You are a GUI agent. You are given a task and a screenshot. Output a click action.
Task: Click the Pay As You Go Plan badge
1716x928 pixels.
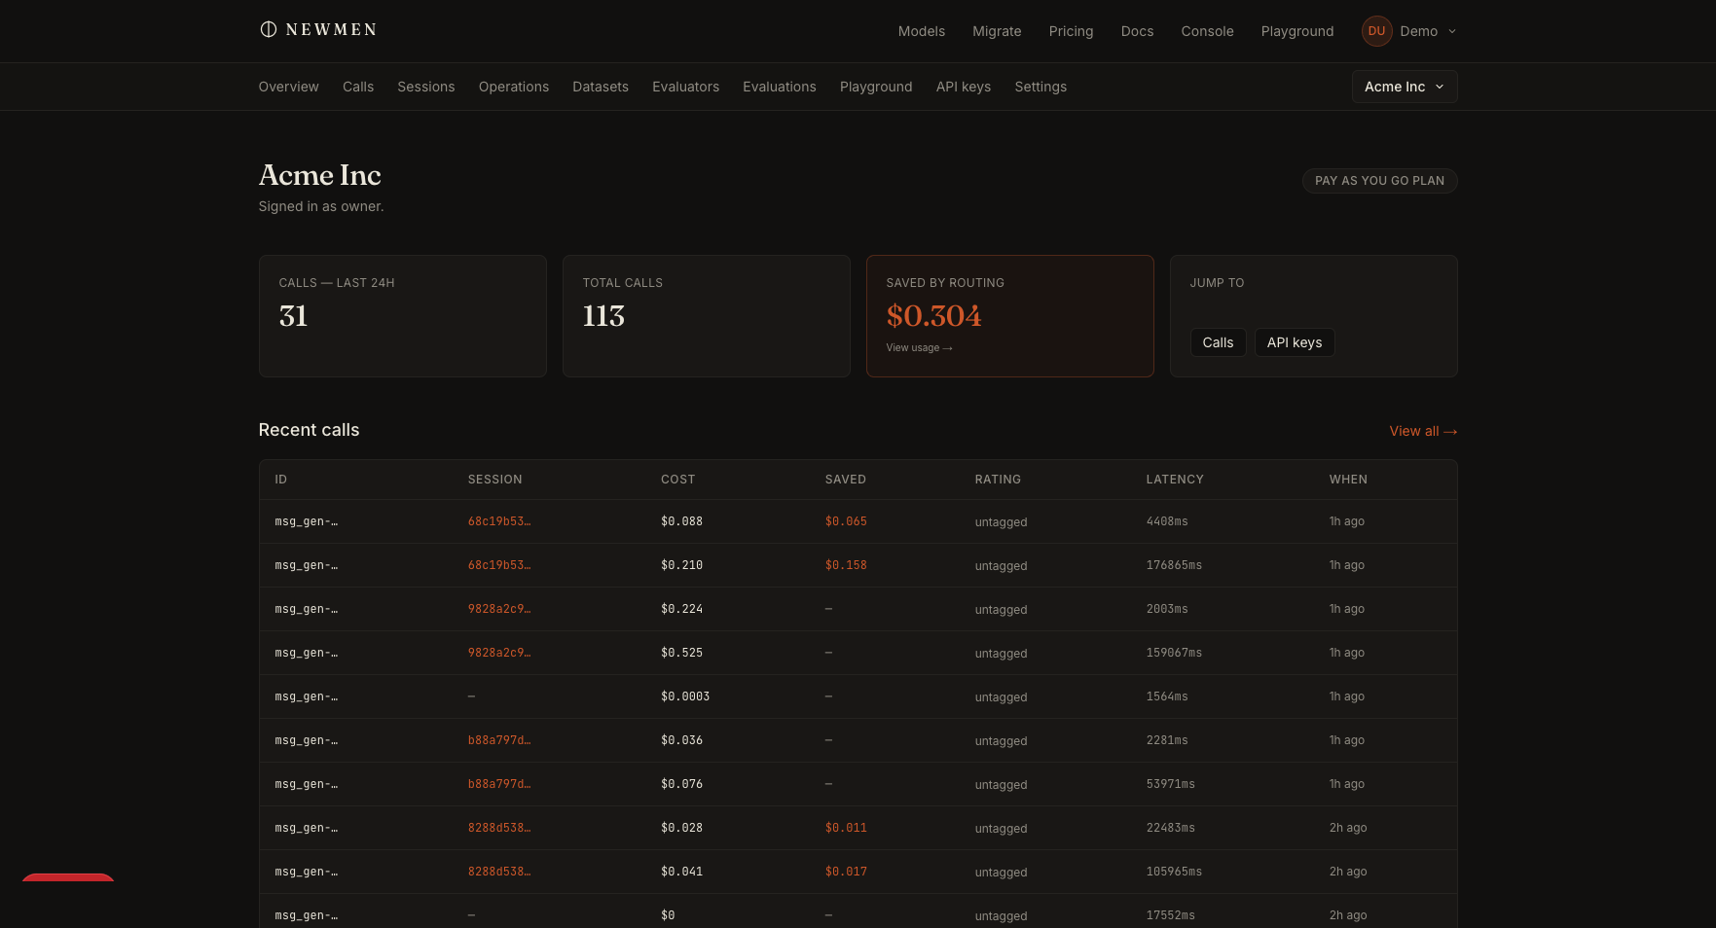[1379, 181]
